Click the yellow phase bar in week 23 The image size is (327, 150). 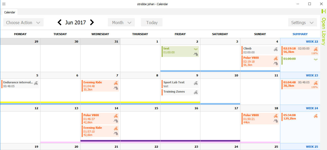point(100,102)
